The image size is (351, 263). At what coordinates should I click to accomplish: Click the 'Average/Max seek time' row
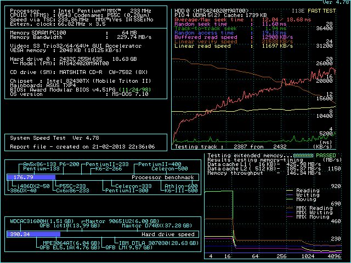242,20
